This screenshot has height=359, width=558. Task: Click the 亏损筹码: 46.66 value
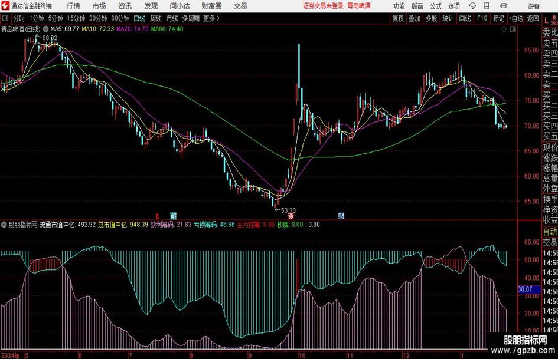tap(214, 225)
